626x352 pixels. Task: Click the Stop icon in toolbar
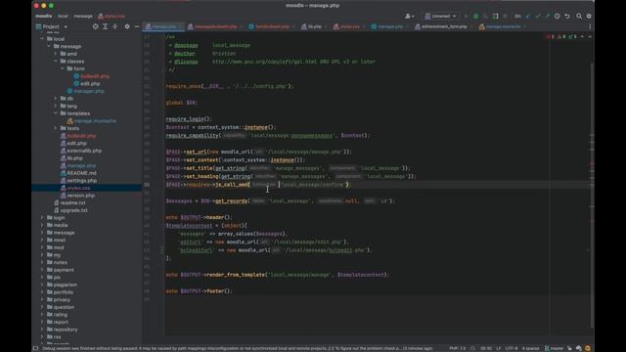point(505,16)
